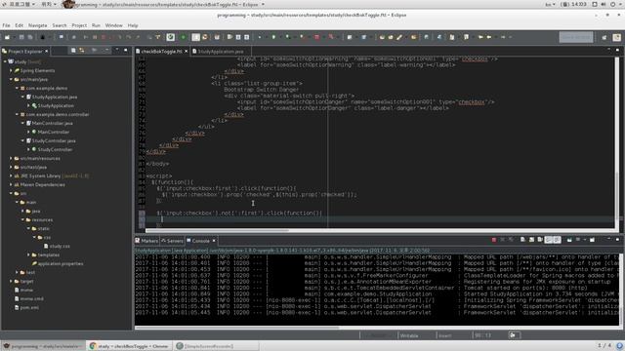This screenshot has width=625, height=351.
Task: Click the Save All toolbar icon
Action: pos(30,37)
